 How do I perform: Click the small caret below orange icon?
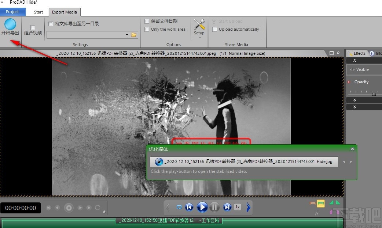(x=316, y=213)
